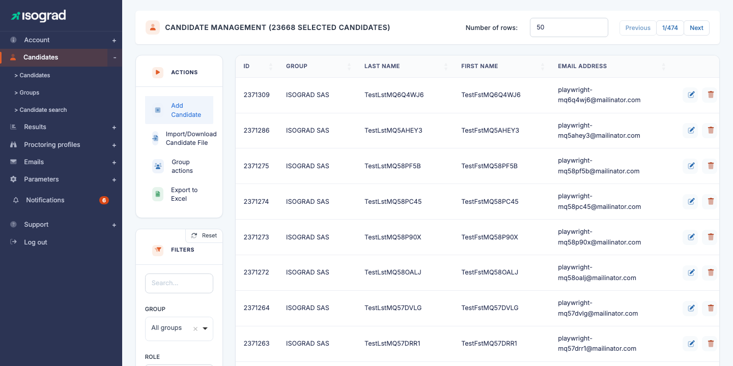The height and width of the screenshot is (366, 733).
Task: Delete candidate 2371274 with trash icon
Action: pyautogui.click(x=711, y=201)
